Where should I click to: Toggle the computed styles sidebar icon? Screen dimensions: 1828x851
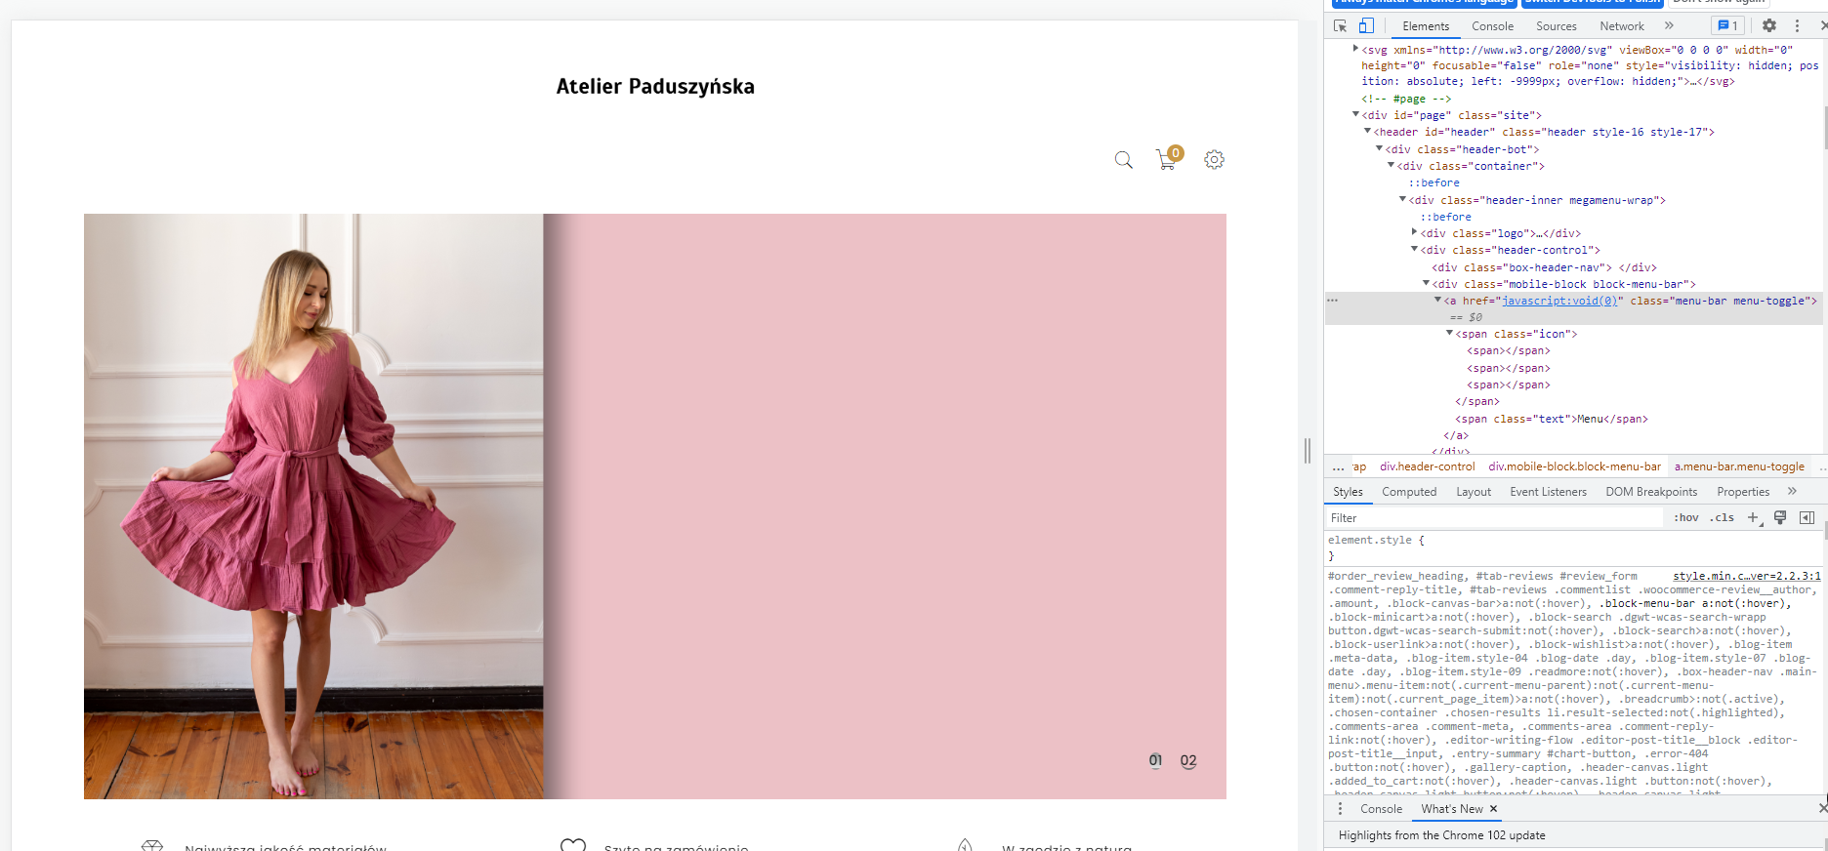point(1807,518)
